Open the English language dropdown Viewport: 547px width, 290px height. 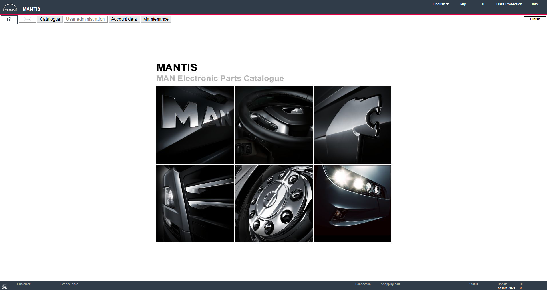click(x=440, y=4)
